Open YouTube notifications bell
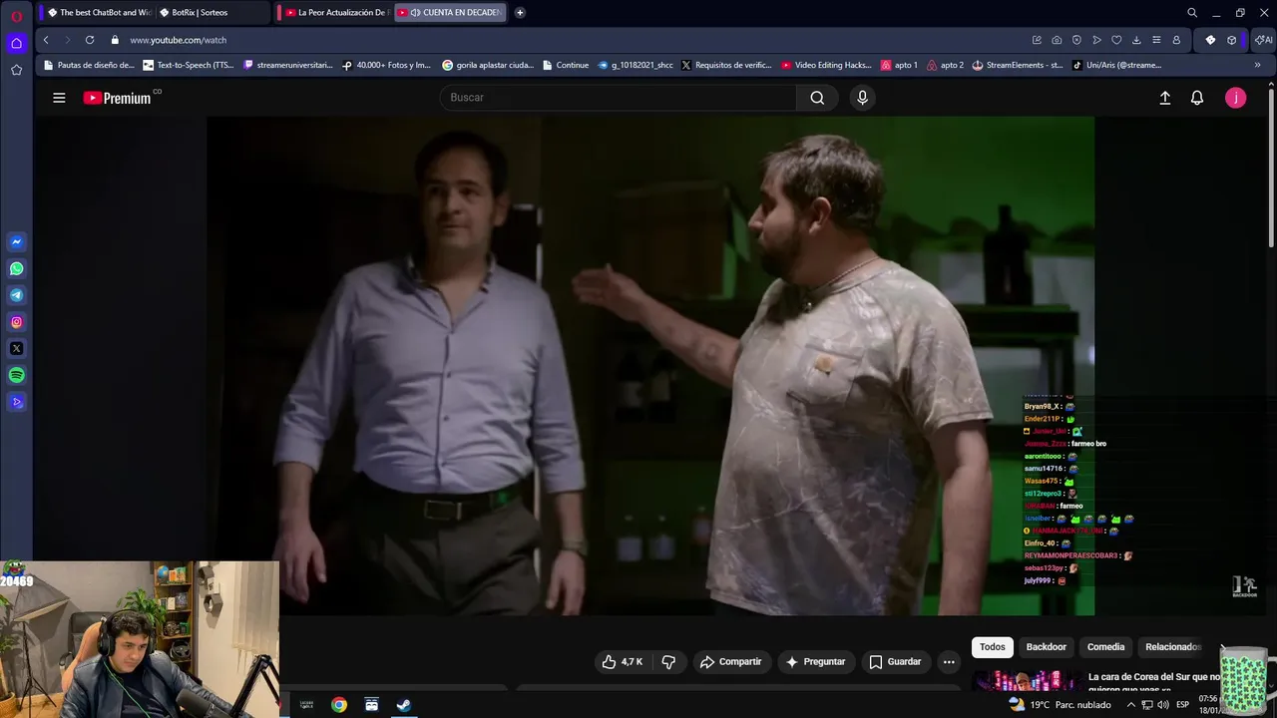Image resolution: width=1277 pixels, height=718 pixels. 1197,98
